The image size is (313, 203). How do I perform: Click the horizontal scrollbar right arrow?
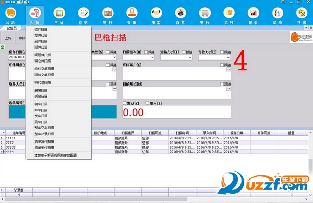[x=306, y=199]
